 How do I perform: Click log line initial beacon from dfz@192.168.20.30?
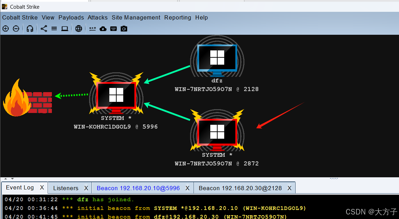tap(146, 217)
